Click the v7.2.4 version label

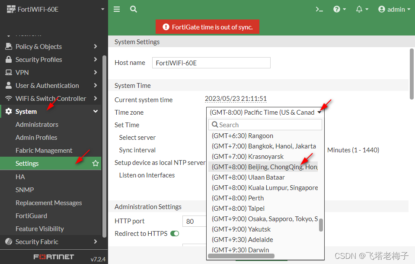(98, 259)
